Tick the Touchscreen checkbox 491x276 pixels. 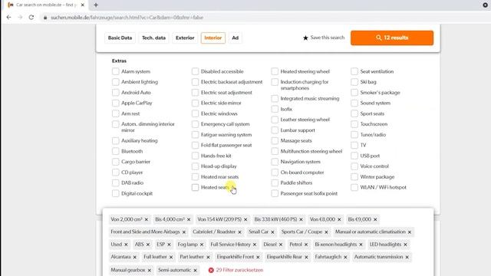354,124
